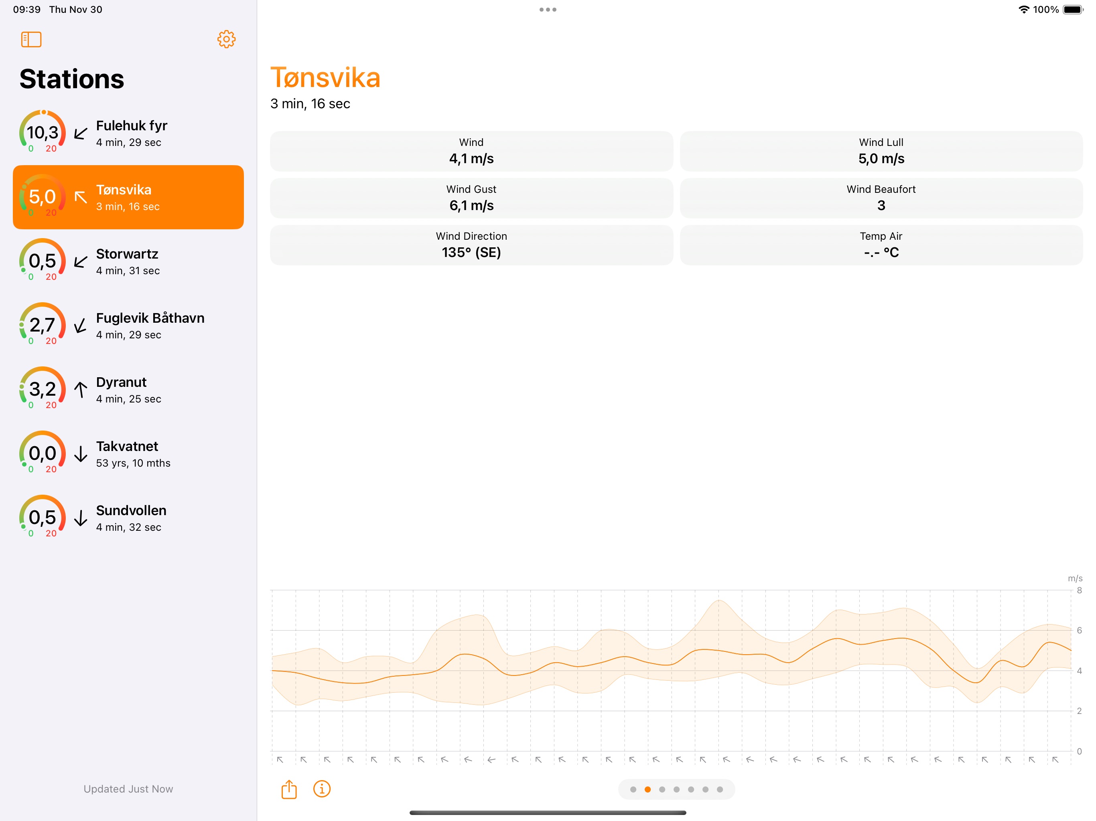Select the Storwartz station name

click(127, 254)
